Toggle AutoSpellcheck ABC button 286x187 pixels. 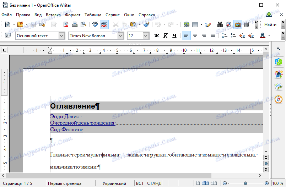104,24
